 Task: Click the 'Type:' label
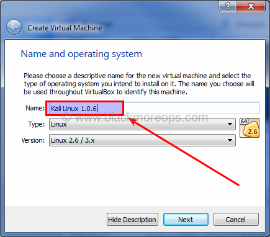click(x=37, y=124)
